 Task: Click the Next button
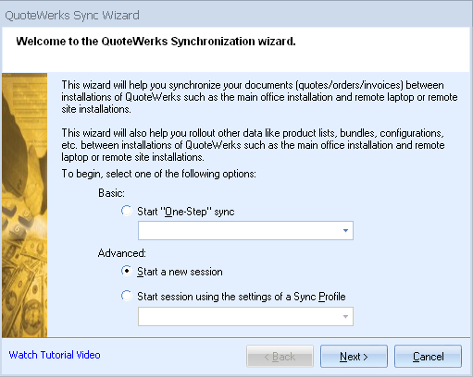(x=354, y=357)
